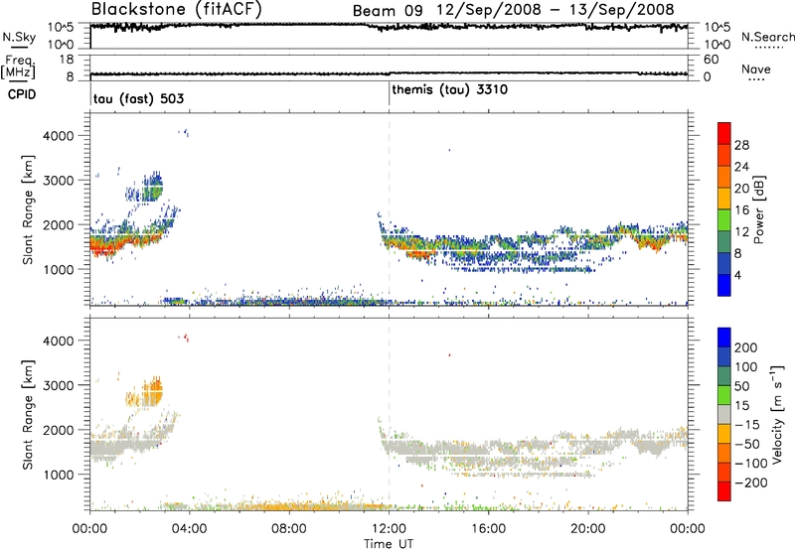The height and width of the screenshot is (550, 795).
Task: Click the "Beam 09" label in header
Action: click(388, 10)
